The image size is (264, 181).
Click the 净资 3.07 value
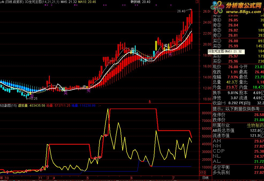point(234,98)
